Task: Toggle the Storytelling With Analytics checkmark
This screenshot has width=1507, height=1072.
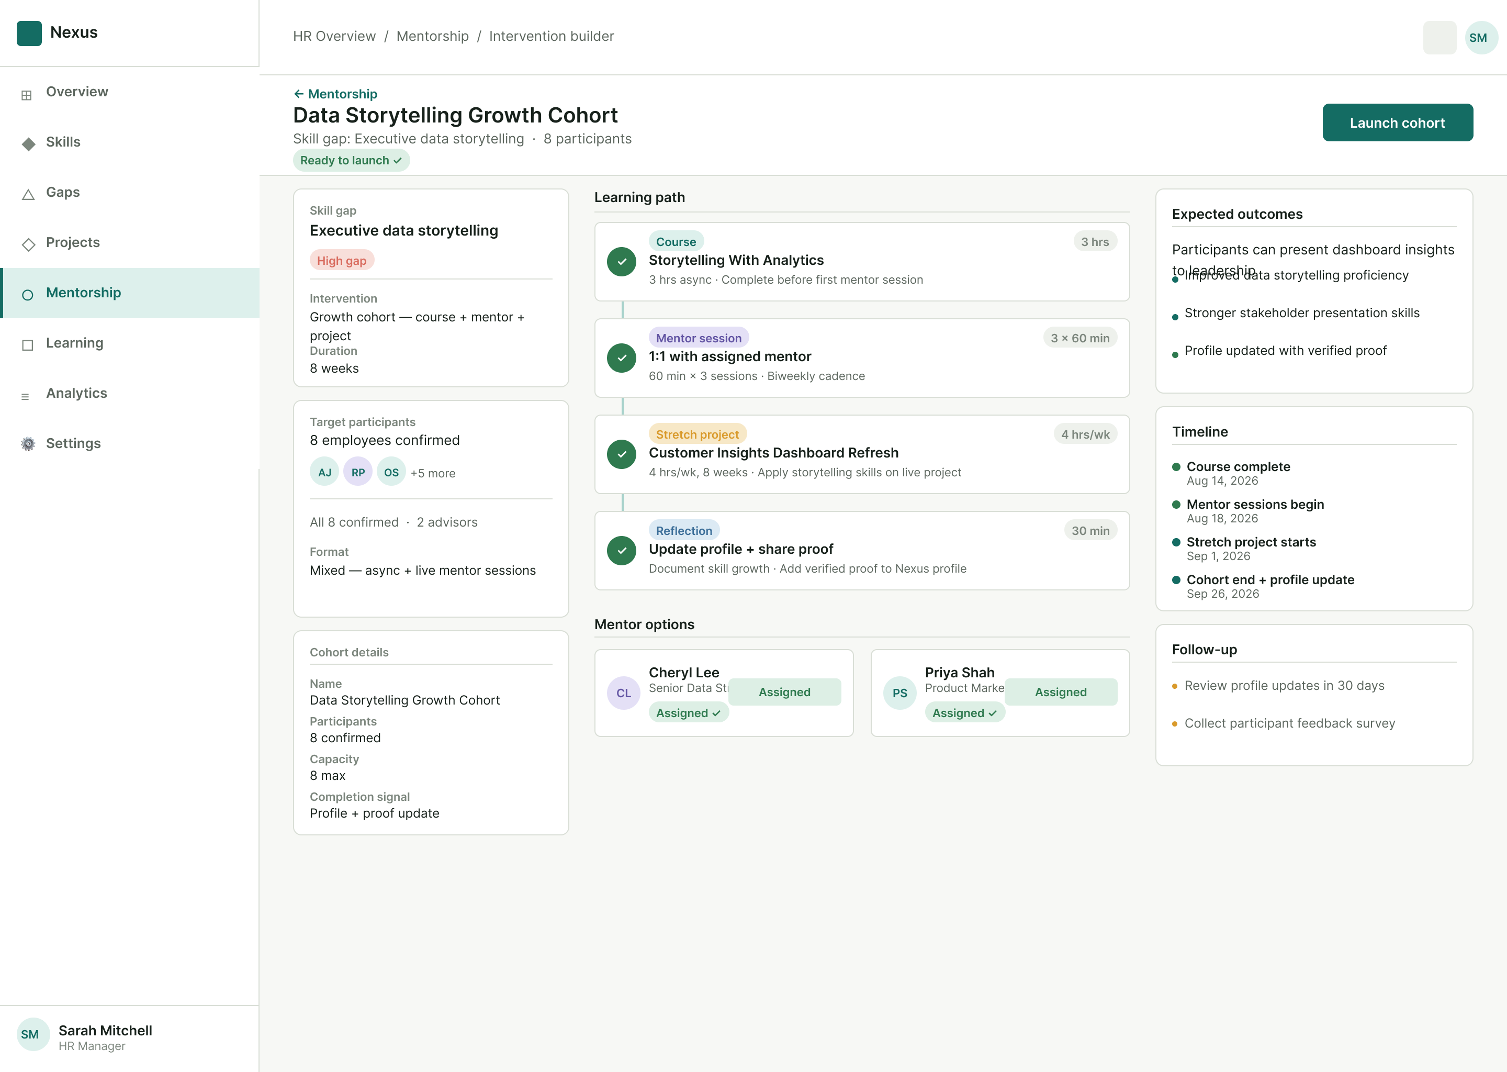Action: pos(622,261)
